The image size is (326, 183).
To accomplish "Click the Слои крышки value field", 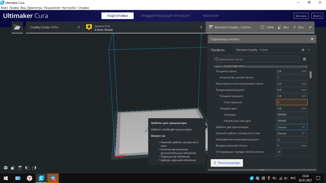I will (x=292, y=102).
